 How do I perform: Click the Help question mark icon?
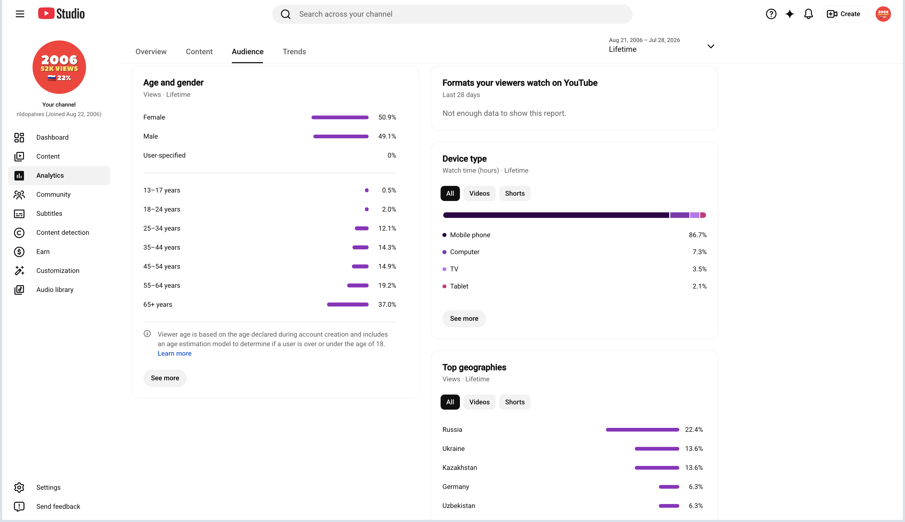point(771,14)
